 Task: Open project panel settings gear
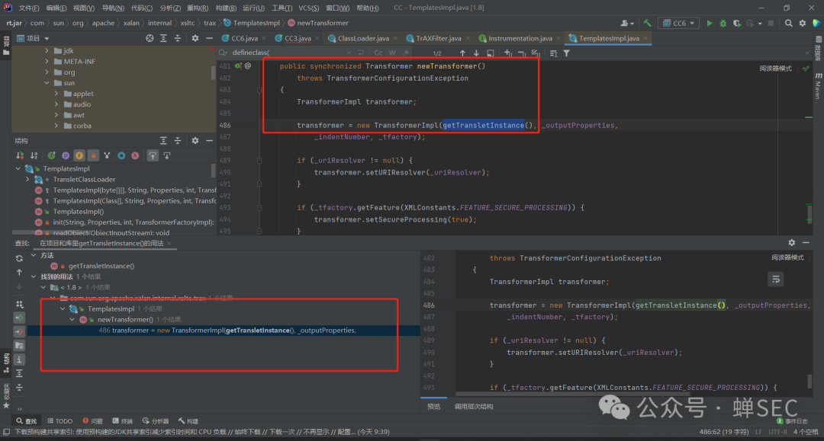tap(195, 38)
